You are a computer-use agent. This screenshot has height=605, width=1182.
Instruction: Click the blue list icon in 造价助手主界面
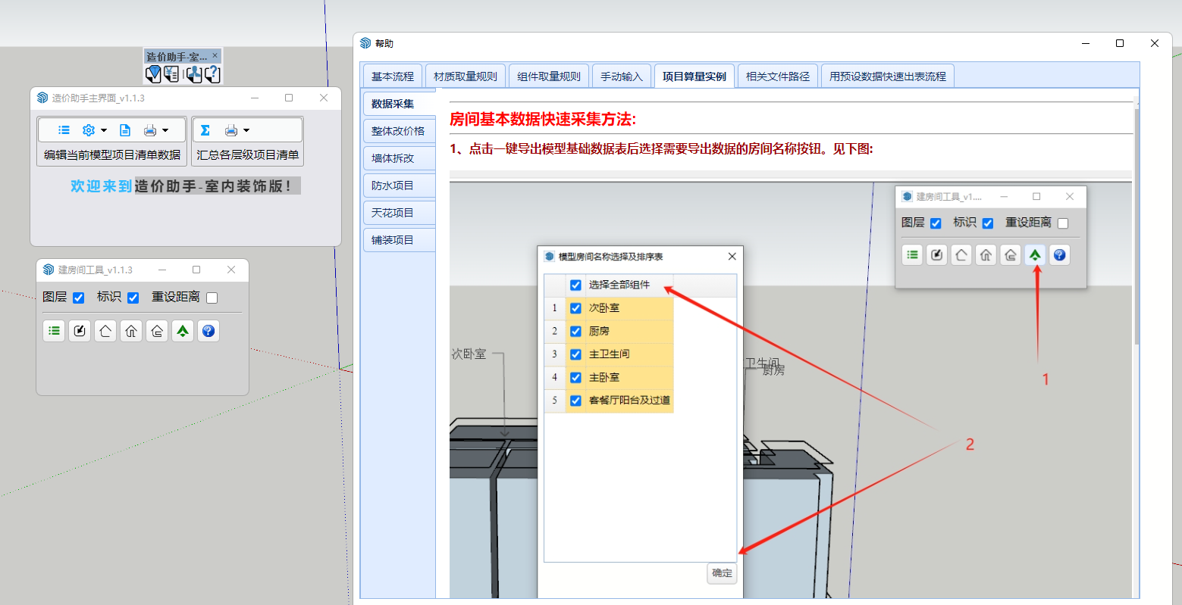64,130
